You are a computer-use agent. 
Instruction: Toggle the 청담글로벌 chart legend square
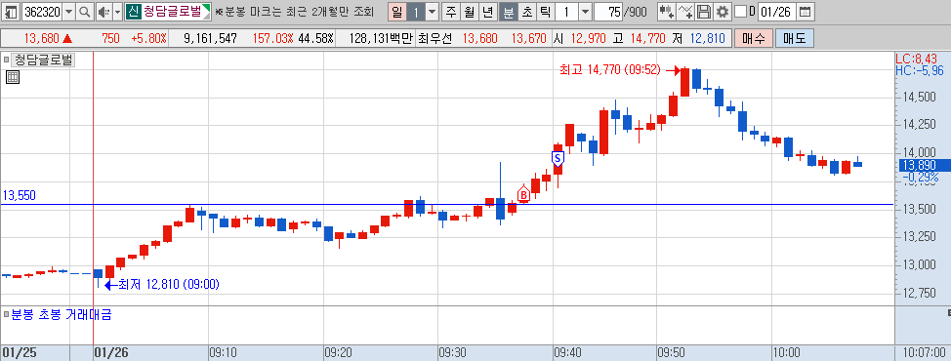coord(7,60)
